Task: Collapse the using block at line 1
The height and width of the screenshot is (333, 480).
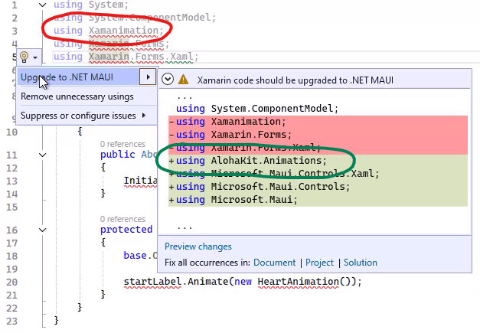Action: [43, 5]
